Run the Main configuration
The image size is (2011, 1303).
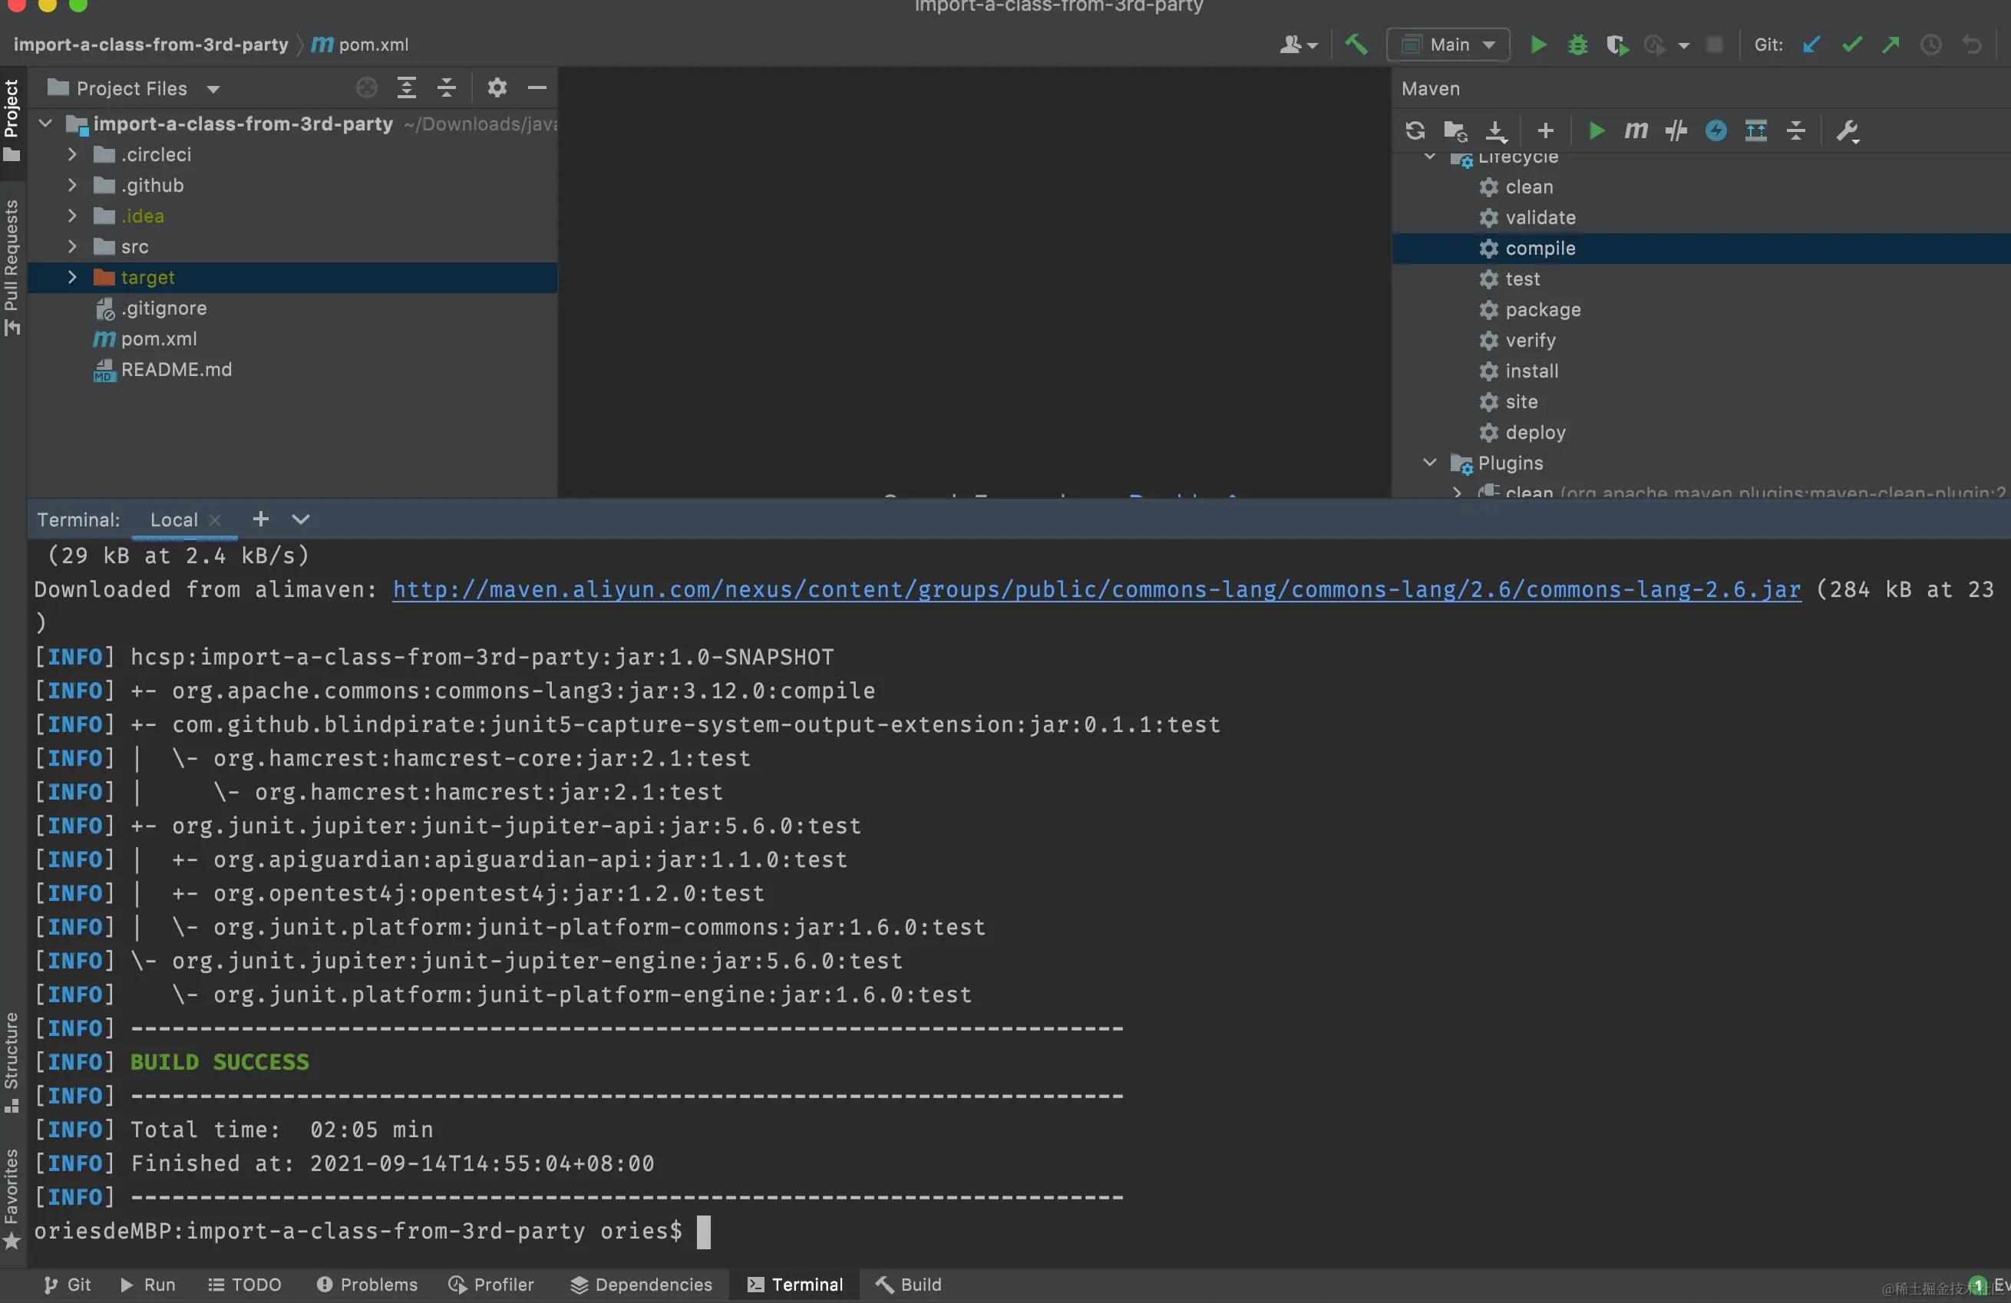pyautogui.click(x=1539, y=45)
